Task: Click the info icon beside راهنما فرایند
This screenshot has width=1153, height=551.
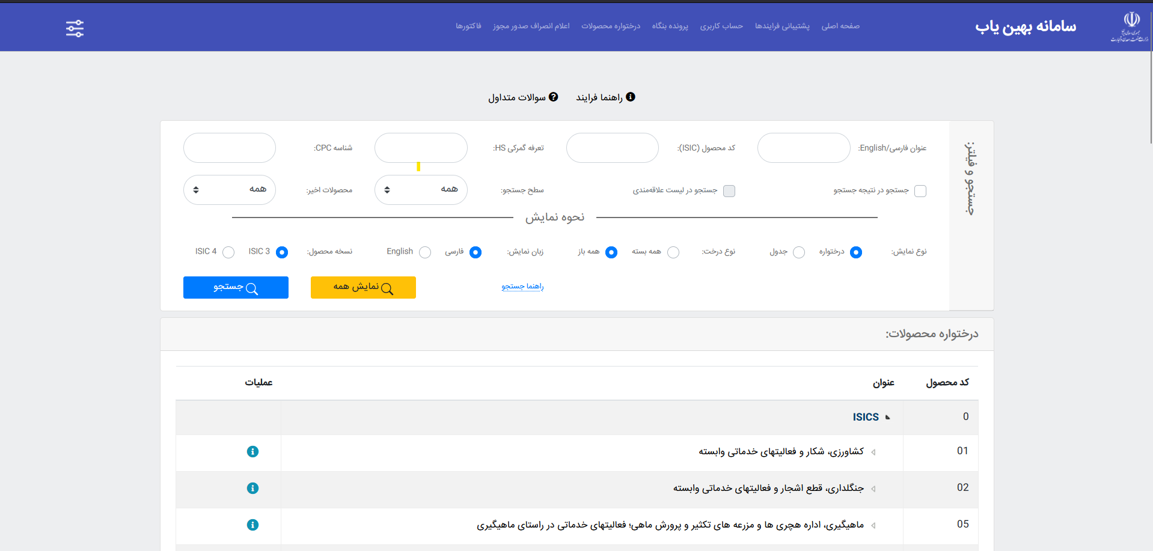Action: click(x=631, y=97)
